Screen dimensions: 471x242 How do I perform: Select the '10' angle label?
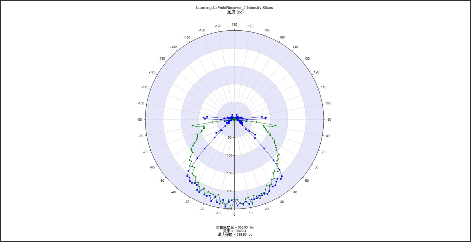tap(250, 213)
